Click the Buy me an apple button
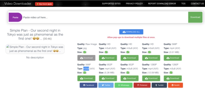The width and height of the screenshot is (205, 94). click(x=44, y=4)
